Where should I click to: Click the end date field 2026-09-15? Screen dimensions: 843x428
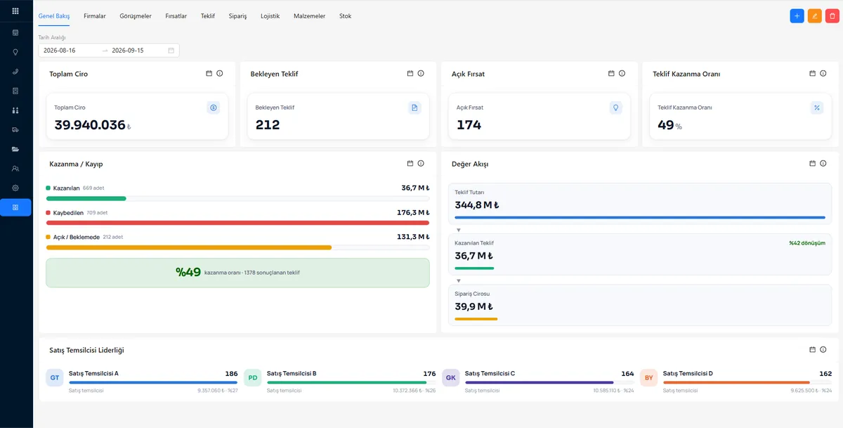tap(138, 51)
